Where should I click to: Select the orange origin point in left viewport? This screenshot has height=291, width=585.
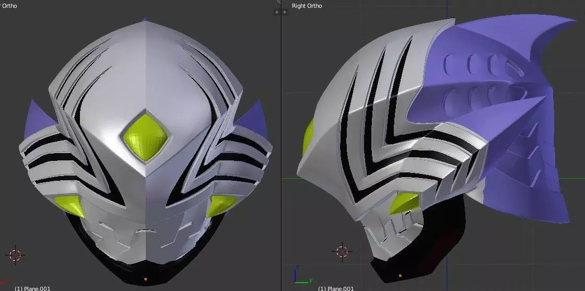(146, 278)
